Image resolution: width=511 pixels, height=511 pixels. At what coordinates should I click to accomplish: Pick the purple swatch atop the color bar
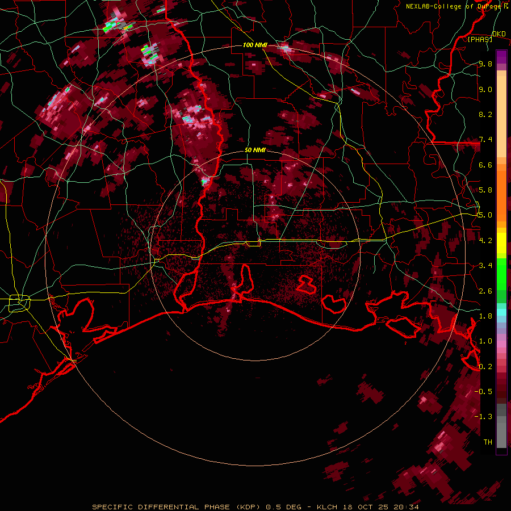click(501, 57)
